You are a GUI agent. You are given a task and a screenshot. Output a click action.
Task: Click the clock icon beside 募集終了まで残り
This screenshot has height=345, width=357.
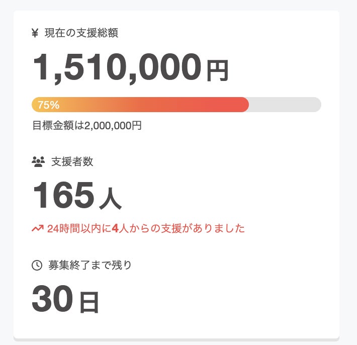(x=37, y=265)
